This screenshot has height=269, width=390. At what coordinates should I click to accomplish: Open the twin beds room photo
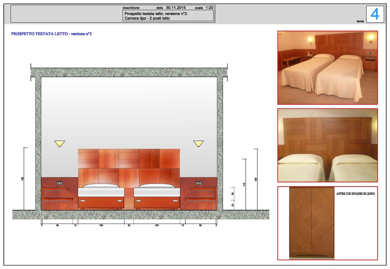[x=327, y=68]
